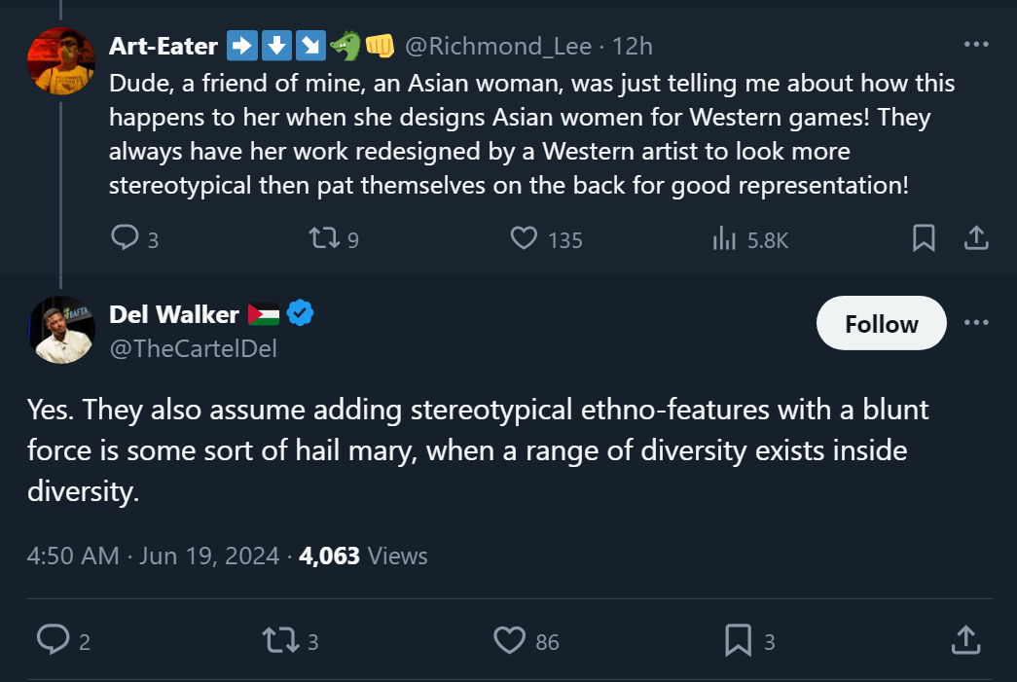1017x682 pixels.
Task: Like Art-Eater's tweet with 135 likes
Action: tap(525, 238)
